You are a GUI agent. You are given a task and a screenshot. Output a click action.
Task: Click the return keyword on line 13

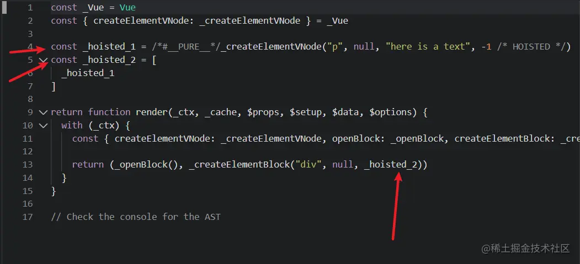pos(88,165)
